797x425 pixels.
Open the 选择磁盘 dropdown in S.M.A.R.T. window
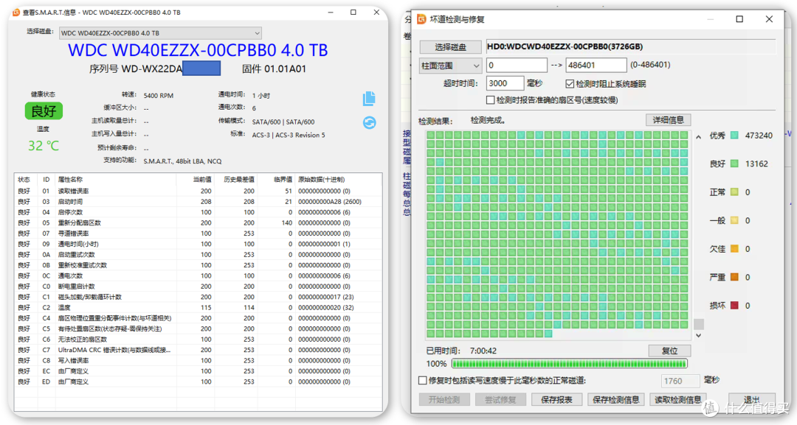(x=161, y=33)
